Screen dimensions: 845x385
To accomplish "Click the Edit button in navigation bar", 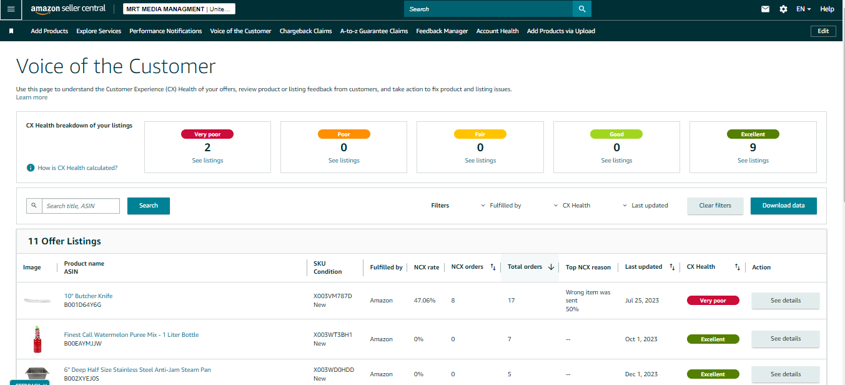I will 823,31.
